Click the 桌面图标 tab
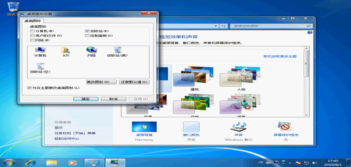351x167 pixels. 33,20
